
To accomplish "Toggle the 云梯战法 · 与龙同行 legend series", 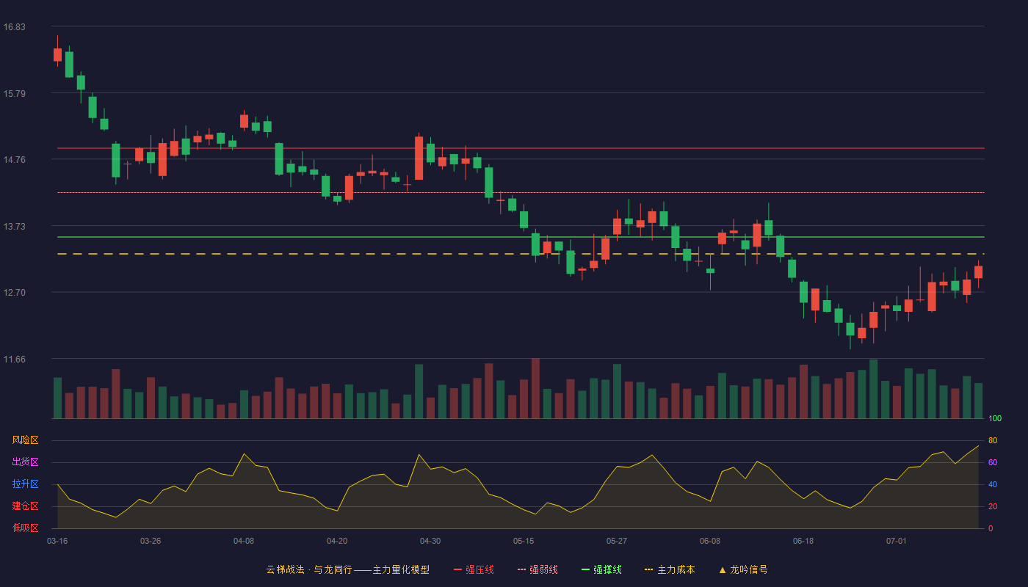I will [x=347, y=569].
